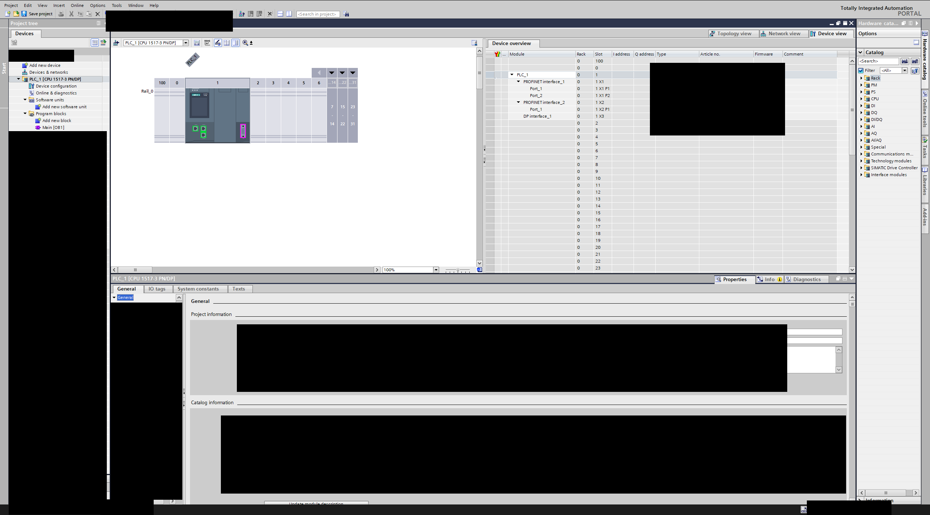Switch to Network view tab

pos(784,33)
